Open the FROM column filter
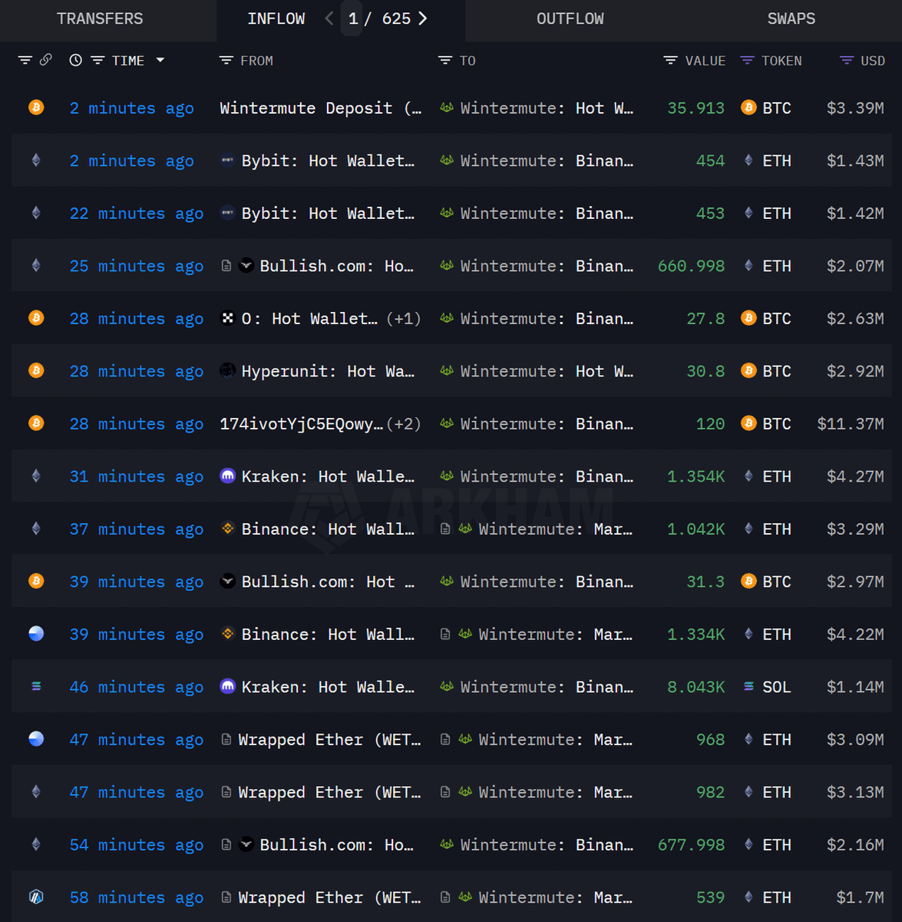Screen dimensions: 902x922 (226, 60)
